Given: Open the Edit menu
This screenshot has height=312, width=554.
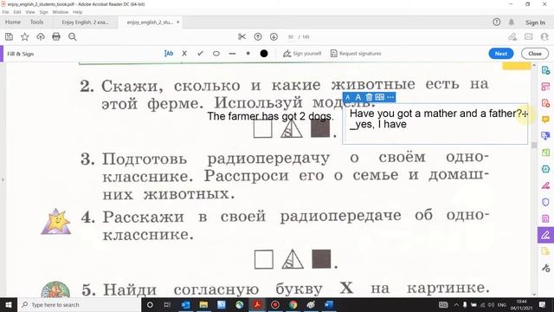Looking at the screenshot, I should click(17, 12).
